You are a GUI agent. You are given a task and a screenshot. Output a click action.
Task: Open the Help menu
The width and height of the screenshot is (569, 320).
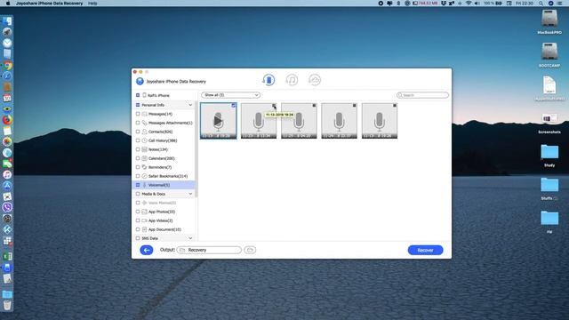point(92,4)
